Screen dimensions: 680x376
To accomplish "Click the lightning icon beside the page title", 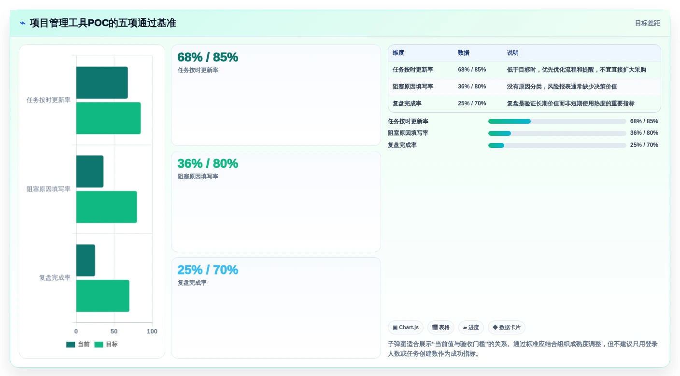I will click(x=23, y=23).
